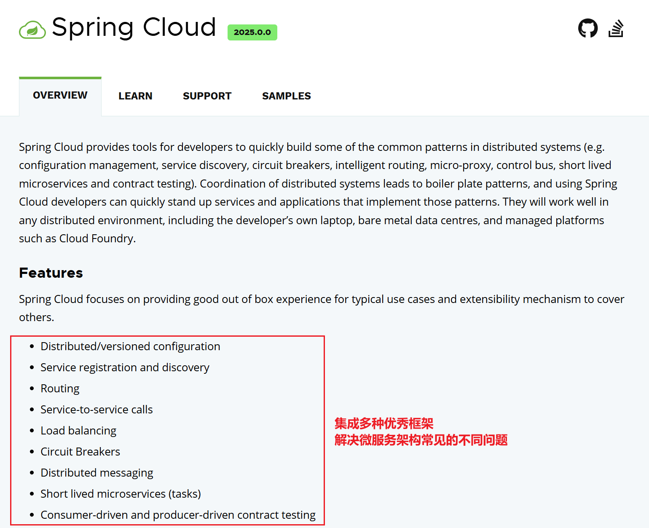
Task: Click the 'Load balancing' item
Action: click(x=78, y=431)
